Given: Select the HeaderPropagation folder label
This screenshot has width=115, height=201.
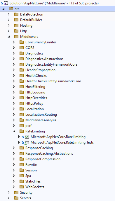Looking at the screenshot, I should click(41, 70).
